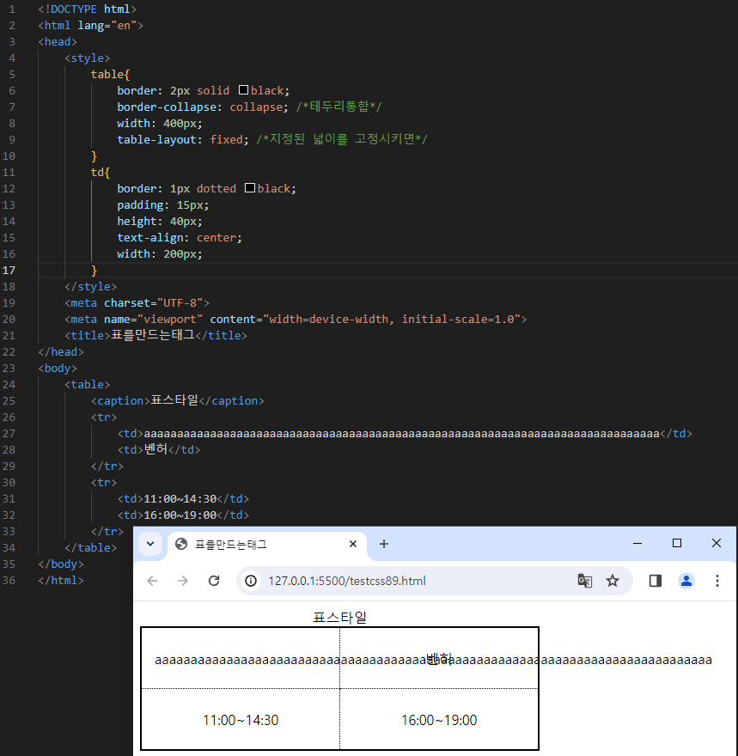Click line number 17 in editor

9,270
